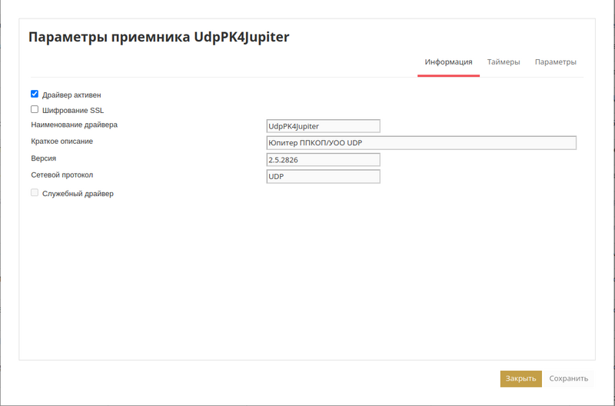Select the network protocol field showing UDP
Screen dimensions: 615x406
[323, 177]
